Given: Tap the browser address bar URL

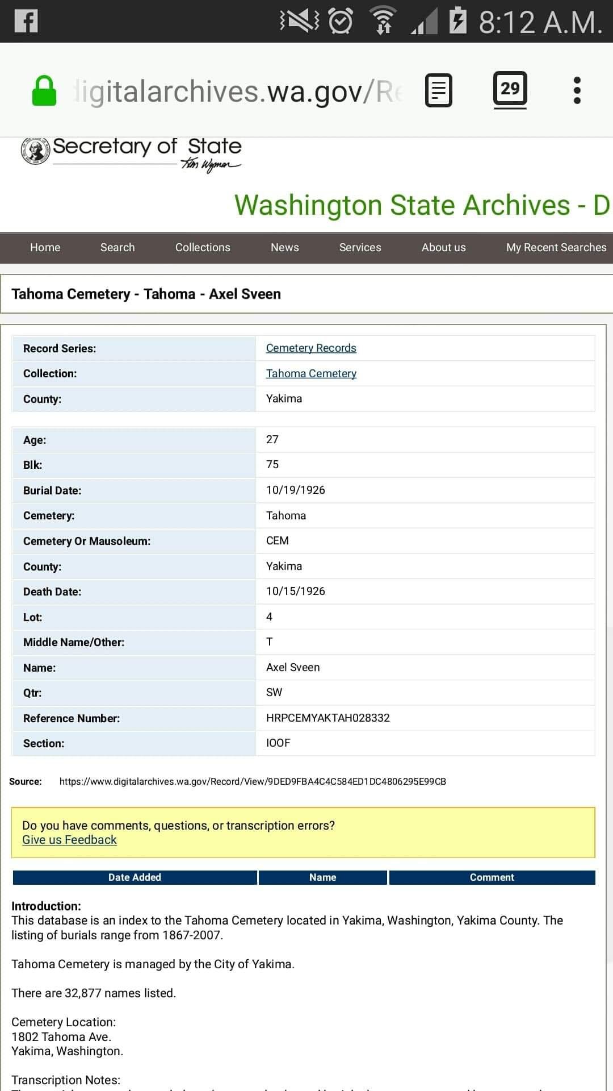Looking at the screenshot, I should (238, 91).
